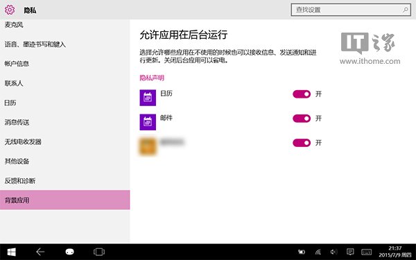Open the Windows Start menu
416x260 pixels.
pos(11,252)
